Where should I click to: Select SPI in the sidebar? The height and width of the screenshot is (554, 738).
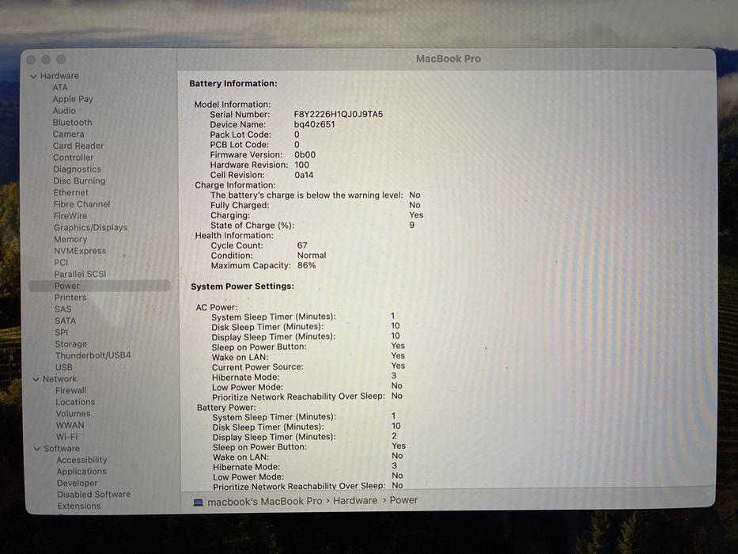(x=62, y=332)
